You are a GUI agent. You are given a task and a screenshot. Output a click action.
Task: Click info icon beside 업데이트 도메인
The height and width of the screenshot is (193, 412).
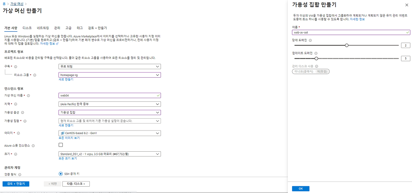pyautogui.click(x=316, y=54)
